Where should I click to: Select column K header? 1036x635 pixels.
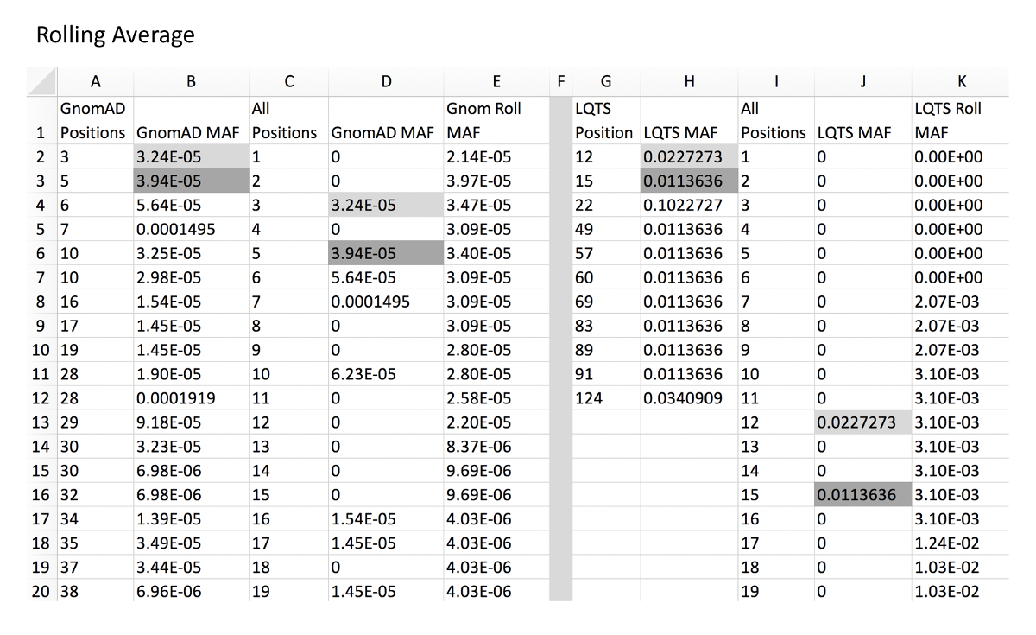point(960,81)
